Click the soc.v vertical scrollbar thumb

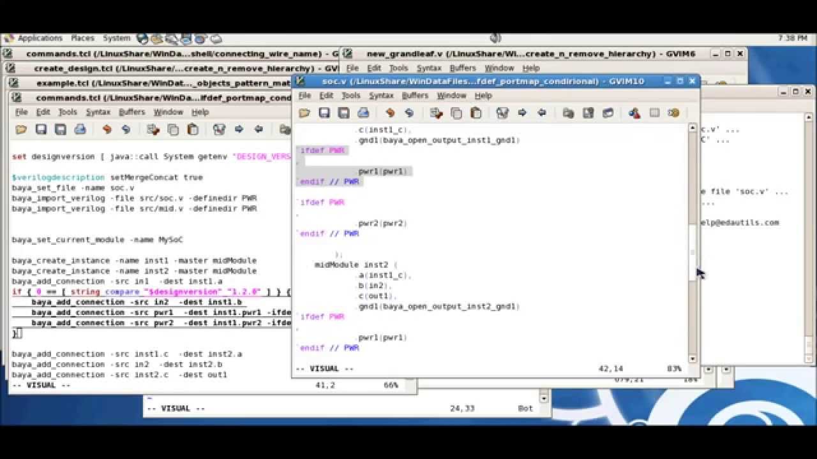click(x=693, y=254)
